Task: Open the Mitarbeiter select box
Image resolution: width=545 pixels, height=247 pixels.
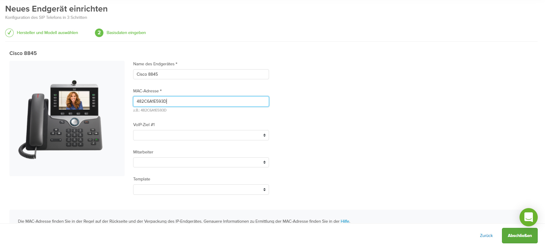Action: (201, 163)
